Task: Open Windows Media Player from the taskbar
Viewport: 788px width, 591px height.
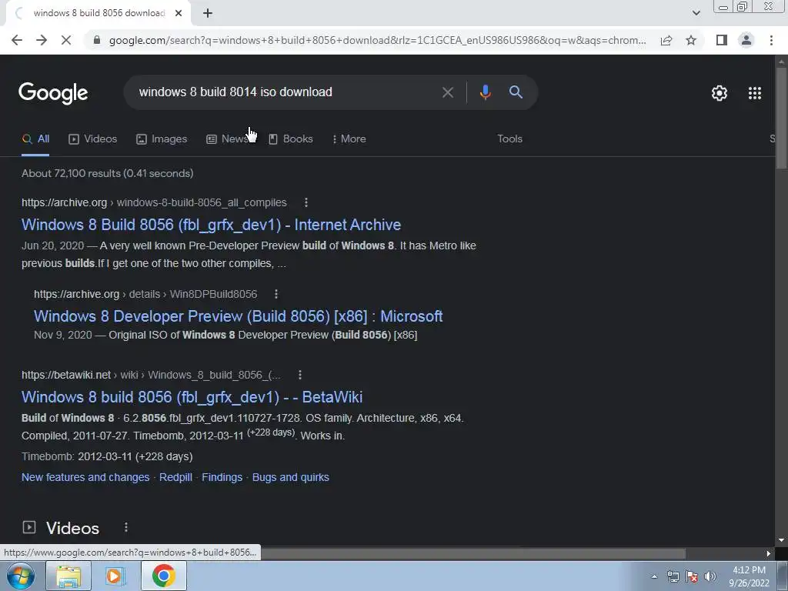Action: (115, 576)
